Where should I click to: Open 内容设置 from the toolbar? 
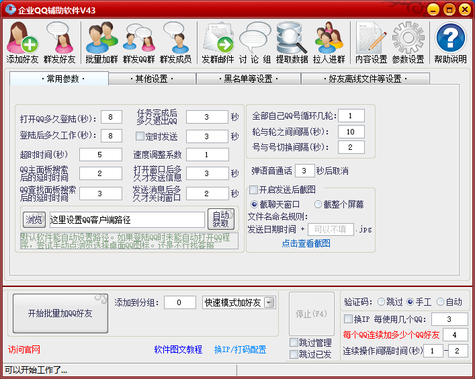click(371, 42)
